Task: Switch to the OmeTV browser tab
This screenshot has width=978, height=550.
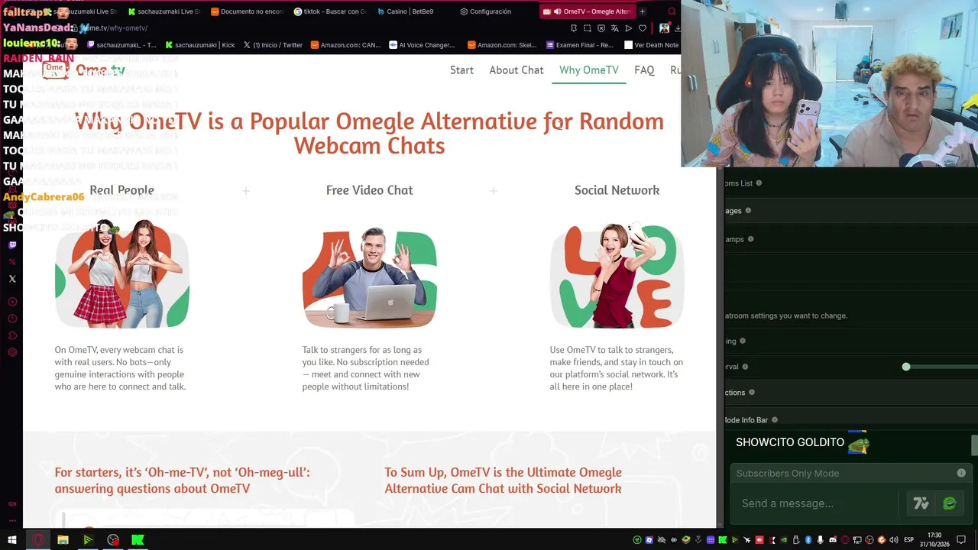Action: click(587, 11)
